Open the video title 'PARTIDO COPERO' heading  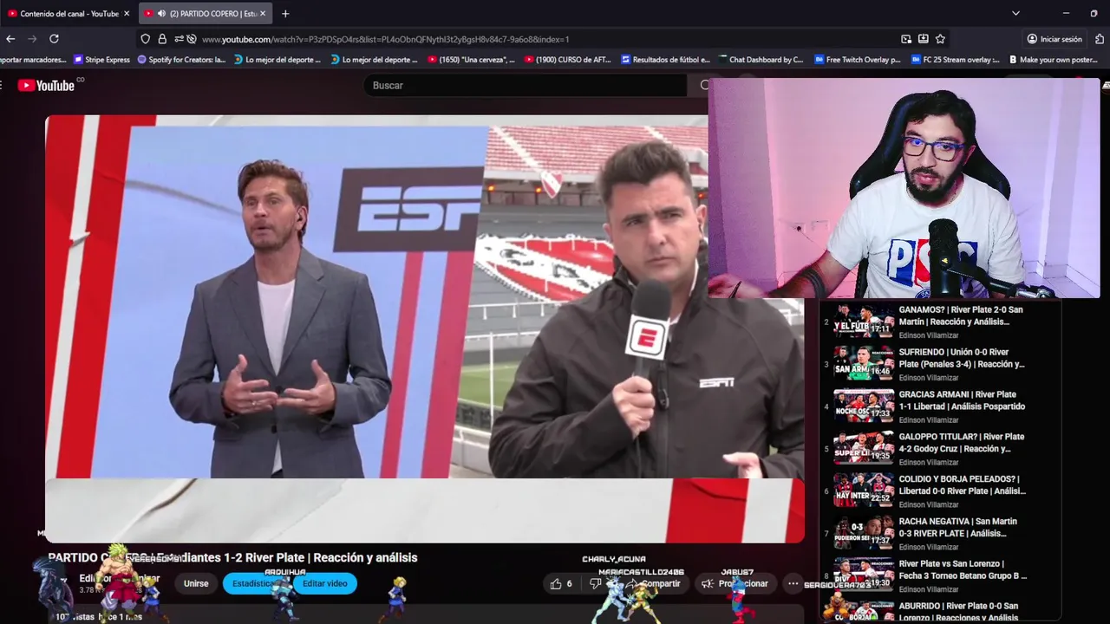232,557
